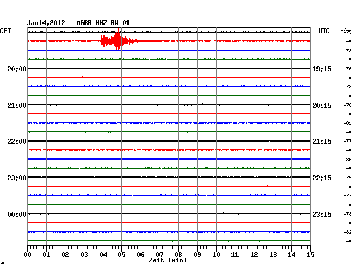This screenshot has width=354, height=269.
Task: Click the DC offset value -82
Action: click(x=347, y=232)
